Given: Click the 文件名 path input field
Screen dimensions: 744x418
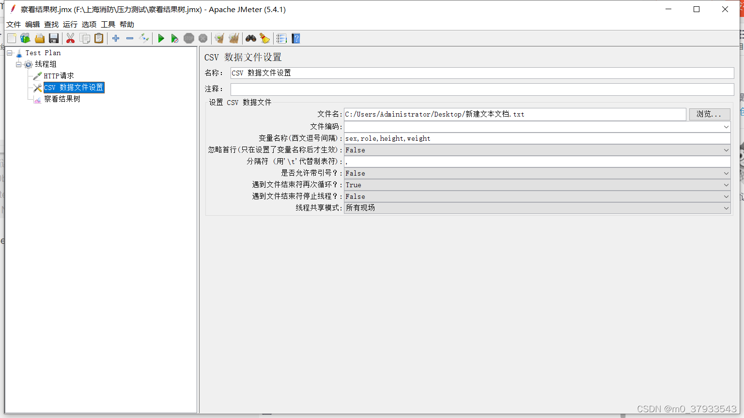Looking at the screenshot, I should (x=515, y=114).
